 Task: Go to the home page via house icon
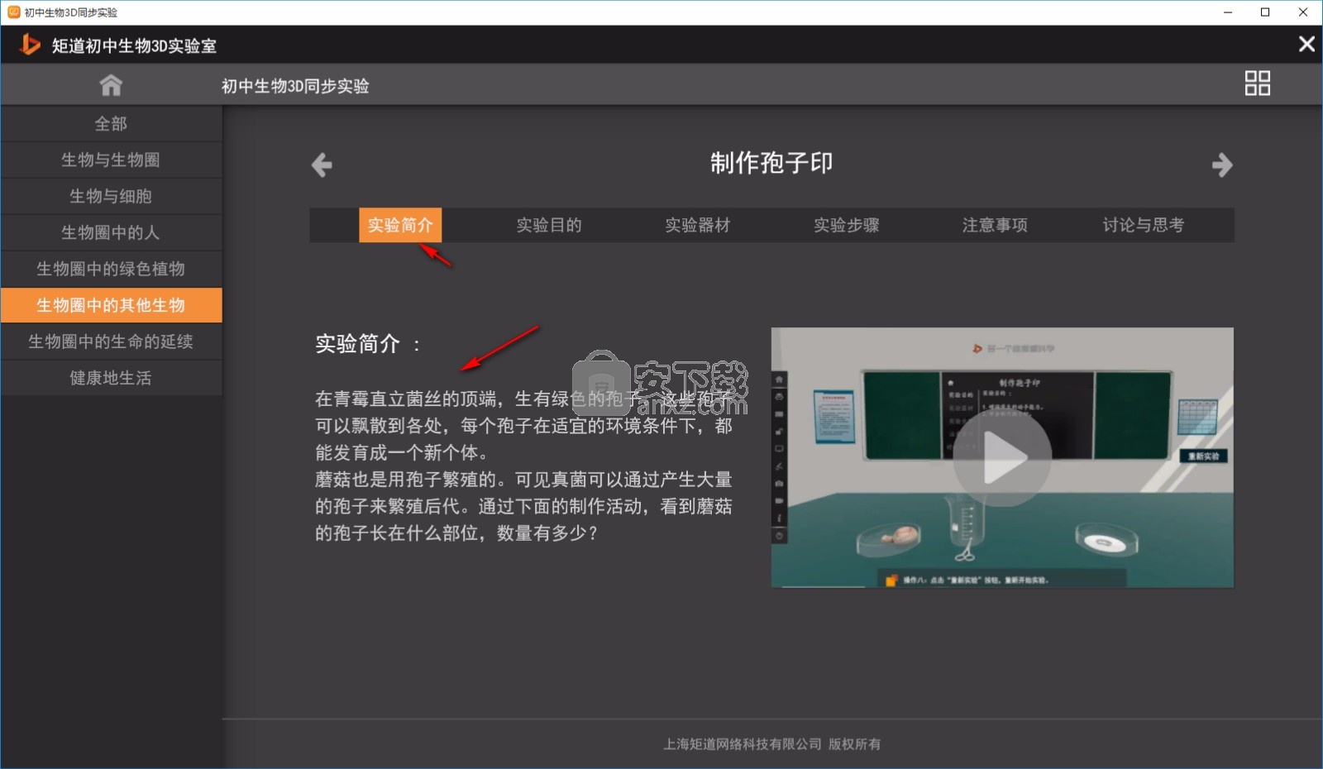[111, 85]
